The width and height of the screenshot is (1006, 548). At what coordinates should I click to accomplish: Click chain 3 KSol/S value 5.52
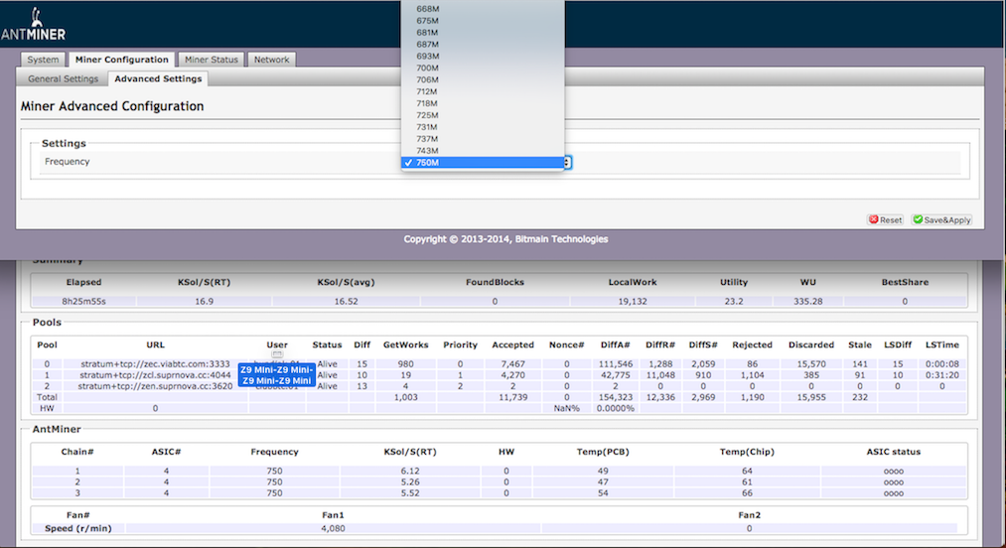coord(410,493)
